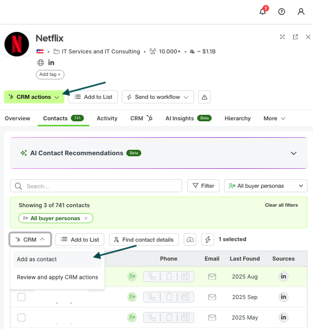Click Add to List in contacts toolbar
The height and width of the screenshot is (329, 313).
pos(80,240)
